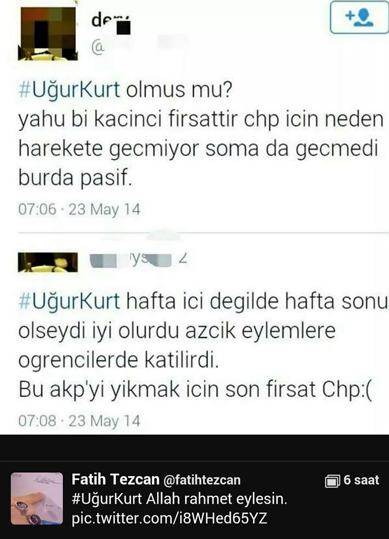This screenshot has width=389, height=539.
Task: Select the tweet text starting 'yahu bi kacinci'
Action: pos(201,149)
